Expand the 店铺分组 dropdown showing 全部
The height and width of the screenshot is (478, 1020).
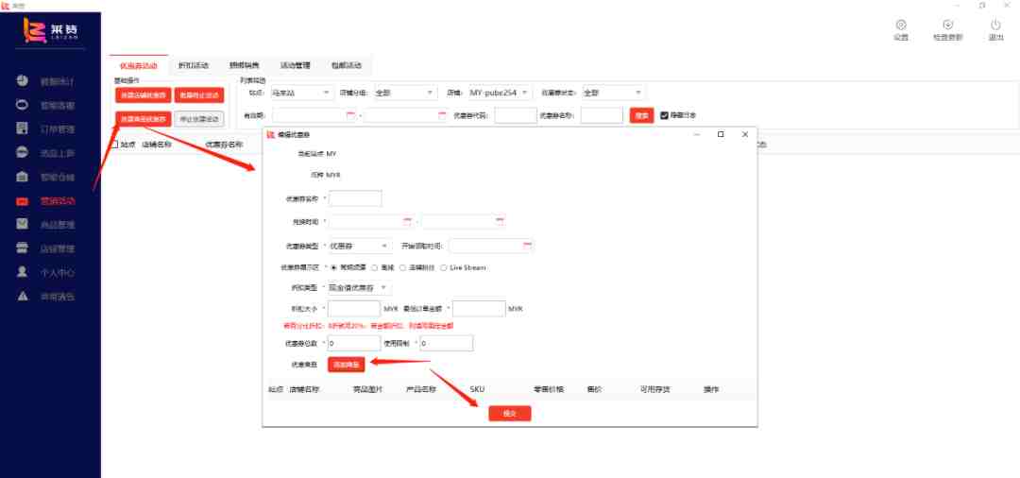tap(404, 93)
